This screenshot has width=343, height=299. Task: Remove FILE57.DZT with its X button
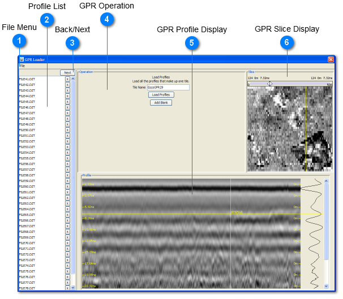(x=67, y=170)
